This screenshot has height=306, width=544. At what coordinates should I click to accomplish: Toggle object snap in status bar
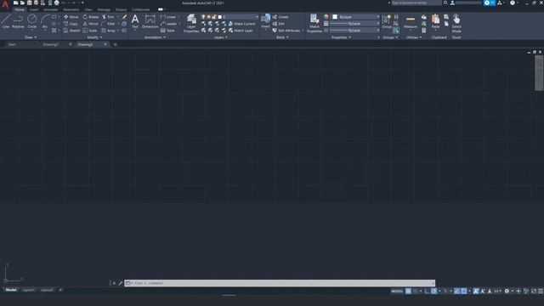click(x=464, y=291)
